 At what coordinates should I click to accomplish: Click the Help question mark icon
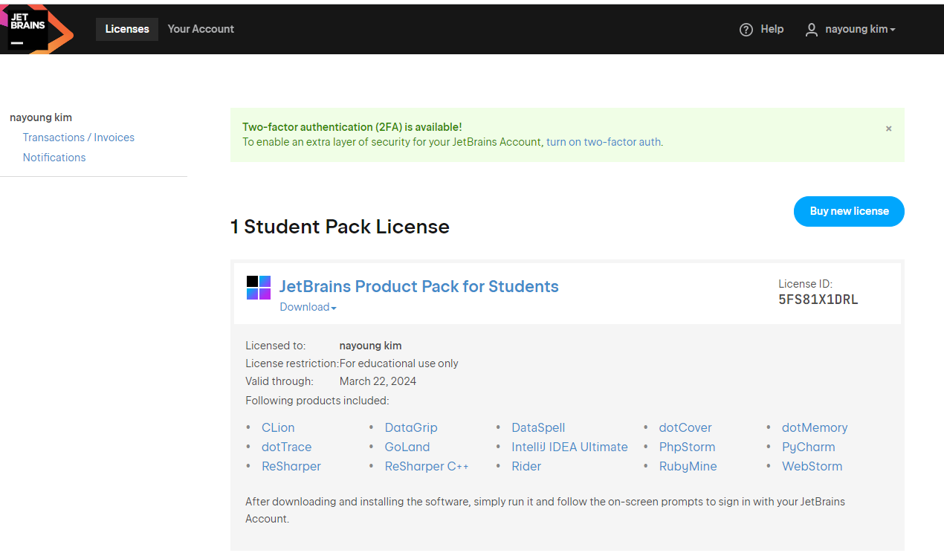(746, 30)
